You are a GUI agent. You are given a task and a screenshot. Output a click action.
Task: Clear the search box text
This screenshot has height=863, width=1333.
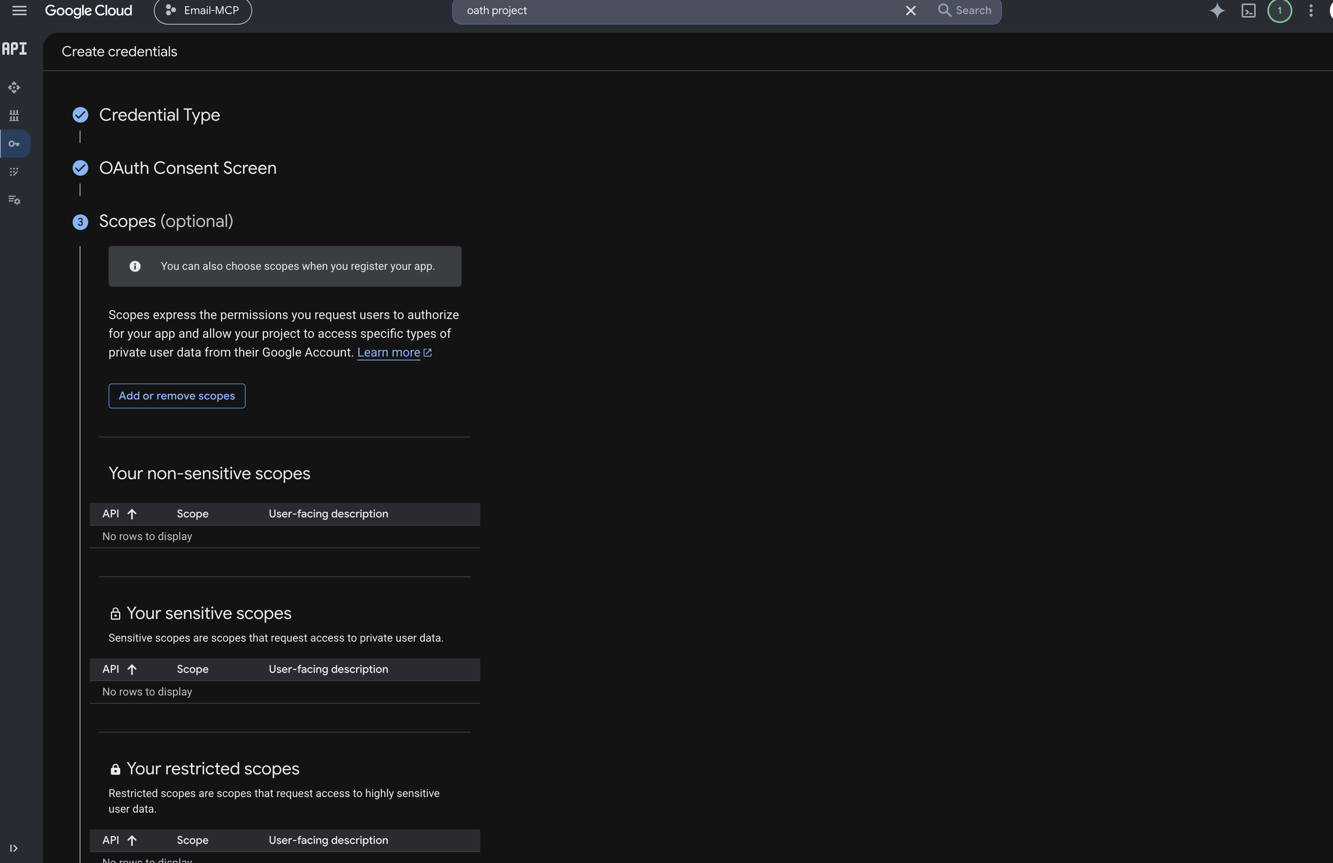click(x=911, y=11)
